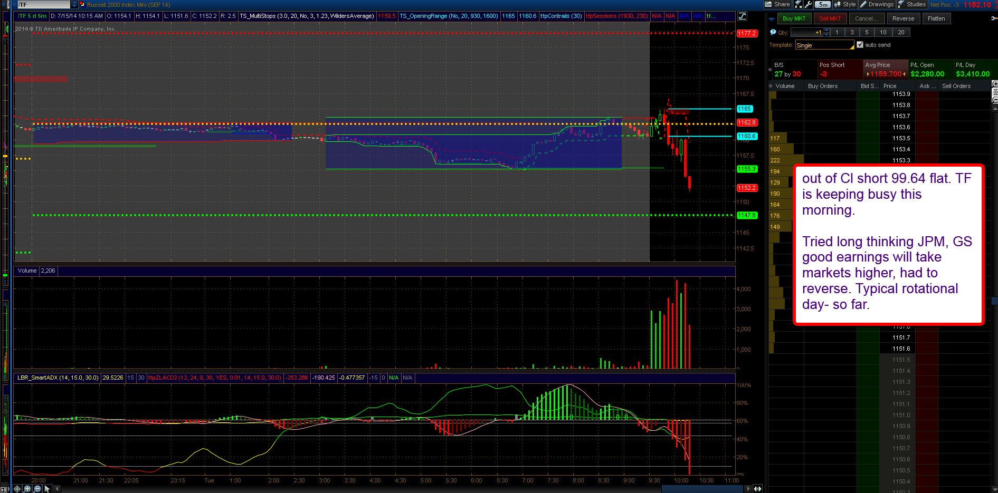Click the Avg Price 1159.700 cell
Image resolution: width=998 pixels, height=493 pixels.
coord(886,70)
